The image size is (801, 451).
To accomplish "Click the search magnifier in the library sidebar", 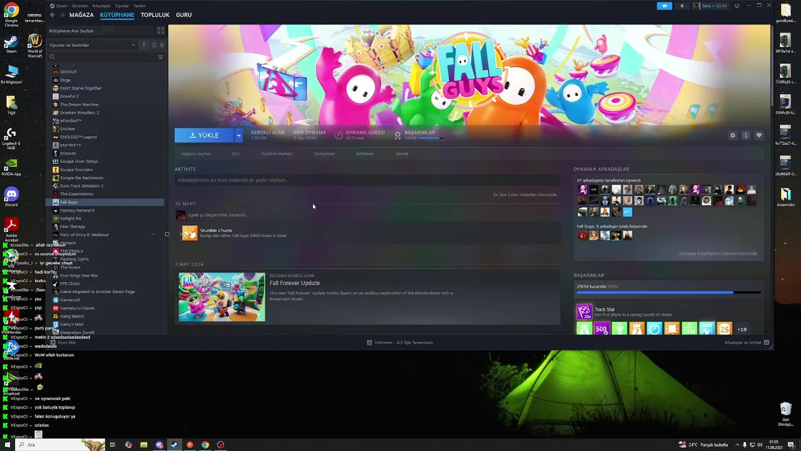I will [x=53, y=57].
